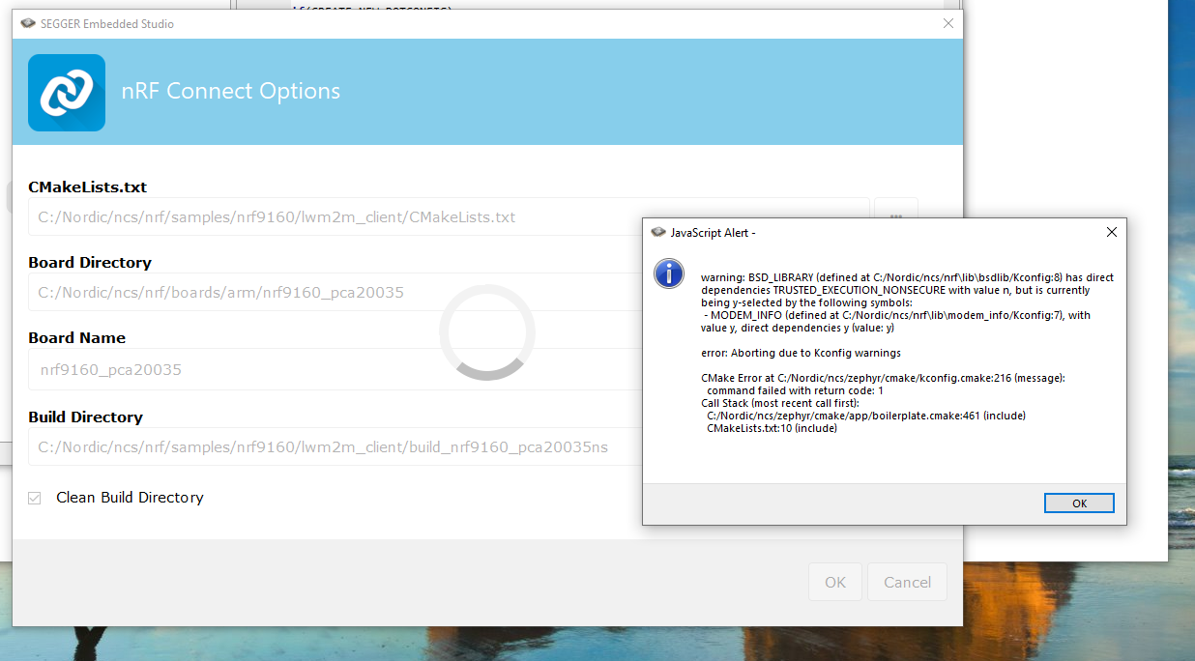1195x661 pixels.
Task: Click the "CMake Error at" kconfig.cmake:216 line
Action: 883,378
